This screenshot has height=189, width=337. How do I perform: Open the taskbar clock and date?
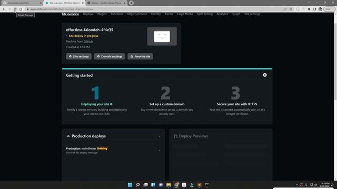[x=325, y=185]
